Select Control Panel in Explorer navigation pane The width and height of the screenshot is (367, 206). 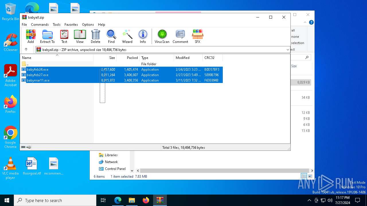[x=112, y=169]
